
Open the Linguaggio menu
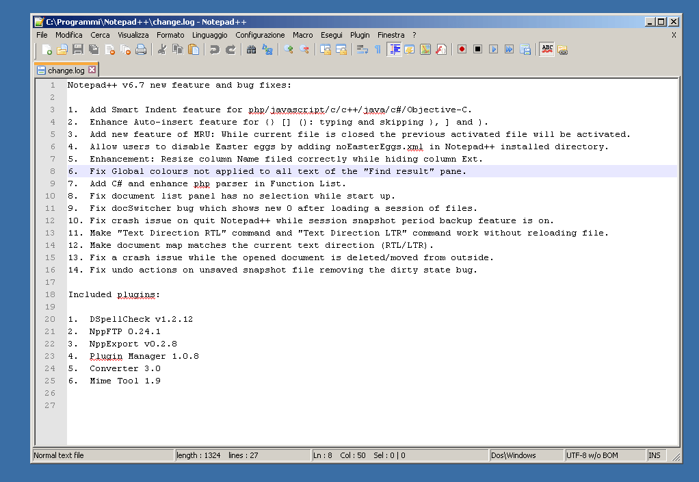point(209,34)
